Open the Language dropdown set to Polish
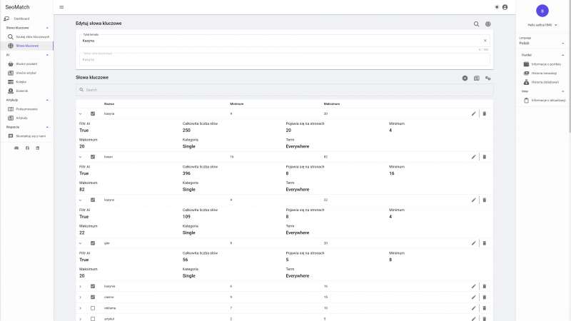The height and width of the screenshot is (321, 571). 542,42
